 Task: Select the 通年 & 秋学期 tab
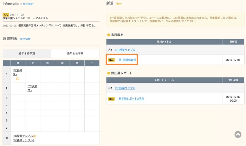tap(75, 53)
